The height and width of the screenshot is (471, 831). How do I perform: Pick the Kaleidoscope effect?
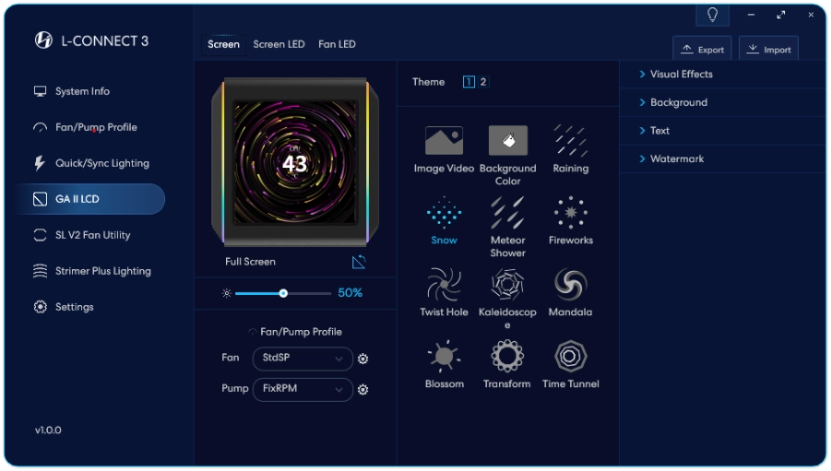pos(507,285)
